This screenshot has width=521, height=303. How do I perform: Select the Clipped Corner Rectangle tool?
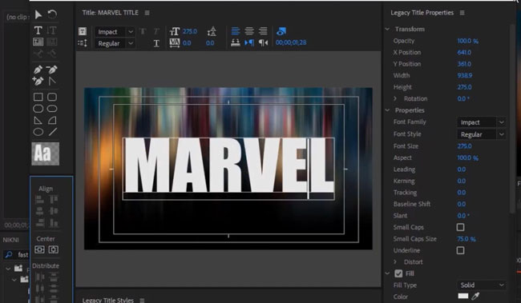(x=38, y=109)
